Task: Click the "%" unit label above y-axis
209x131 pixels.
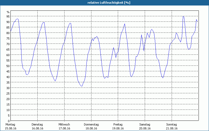Action: coord(8,12)
